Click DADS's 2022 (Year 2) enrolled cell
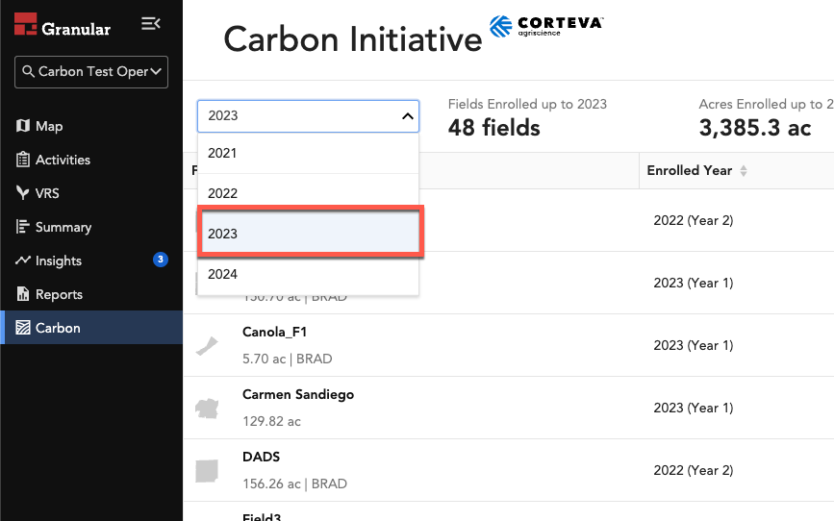This screenshot has width=834, height=521. tap(693, 470)
